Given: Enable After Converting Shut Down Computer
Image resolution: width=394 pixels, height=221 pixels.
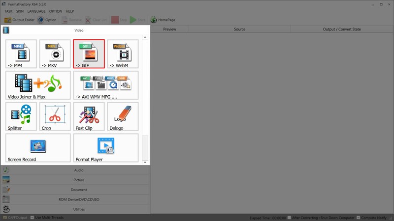Looking at the screenshot, I should [x=289, y=217].
